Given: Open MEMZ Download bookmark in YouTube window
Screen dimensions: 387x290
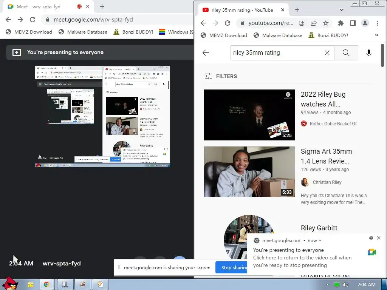Looking at the screenshot, I should pos(224,35).
